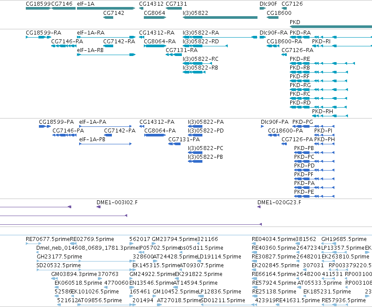Click the CG18600-RA transcript label
Screen dimensions: 372x307
285,41
